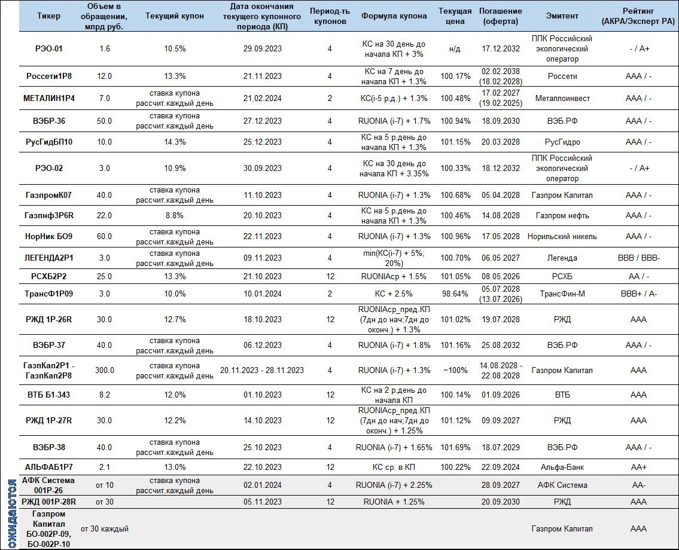Select the '98.64%' current price
Viewport: 679px width, 550px height.
click(455, 294)
